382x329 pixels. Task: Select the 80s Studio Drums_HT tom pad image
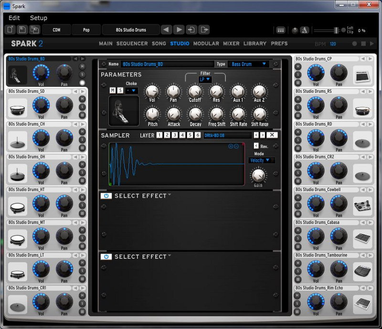click(x=18, y=207)
